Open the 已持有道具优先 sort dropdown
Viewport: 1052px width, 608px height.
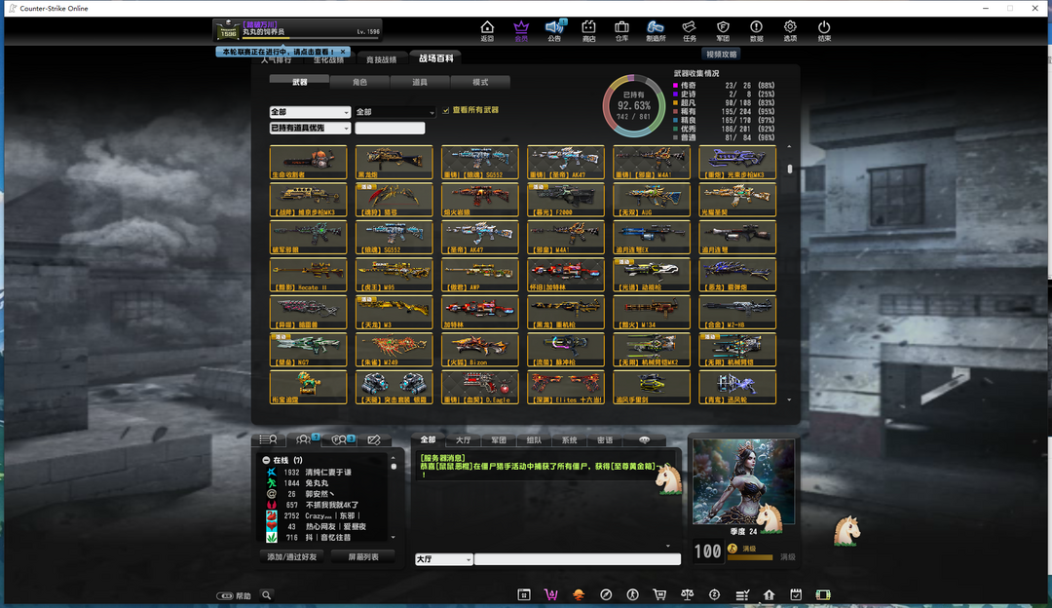tap(310, 128)
